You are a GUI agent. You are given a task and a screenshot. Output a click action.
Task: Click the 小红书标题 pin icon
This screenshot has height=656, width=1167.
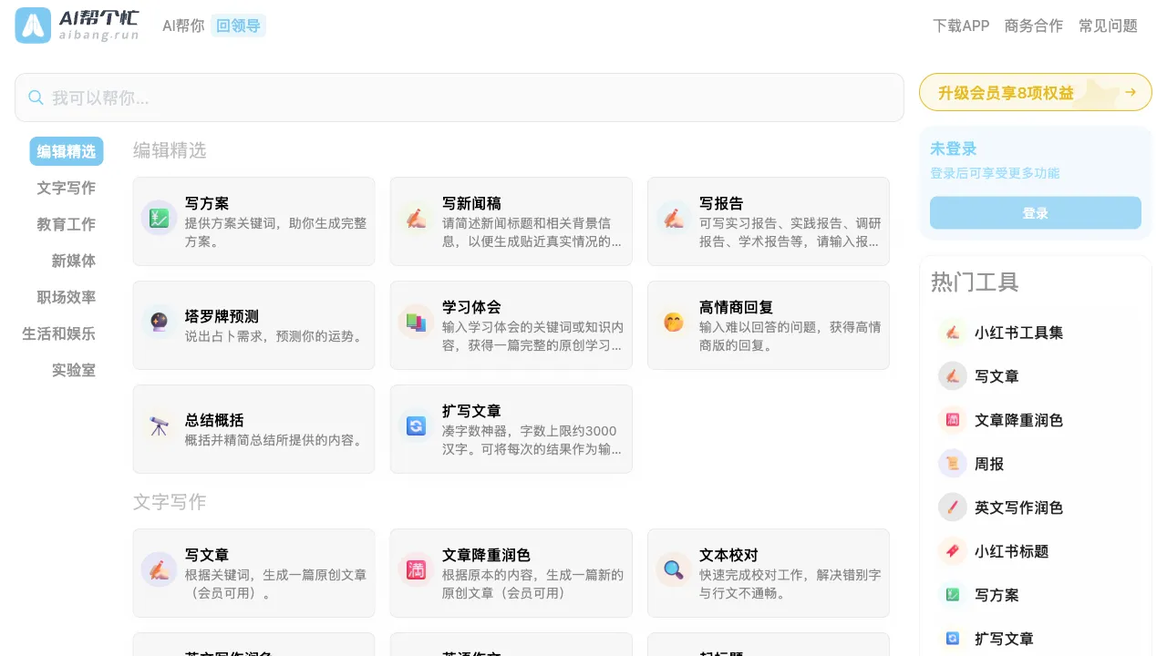point(953,551)
